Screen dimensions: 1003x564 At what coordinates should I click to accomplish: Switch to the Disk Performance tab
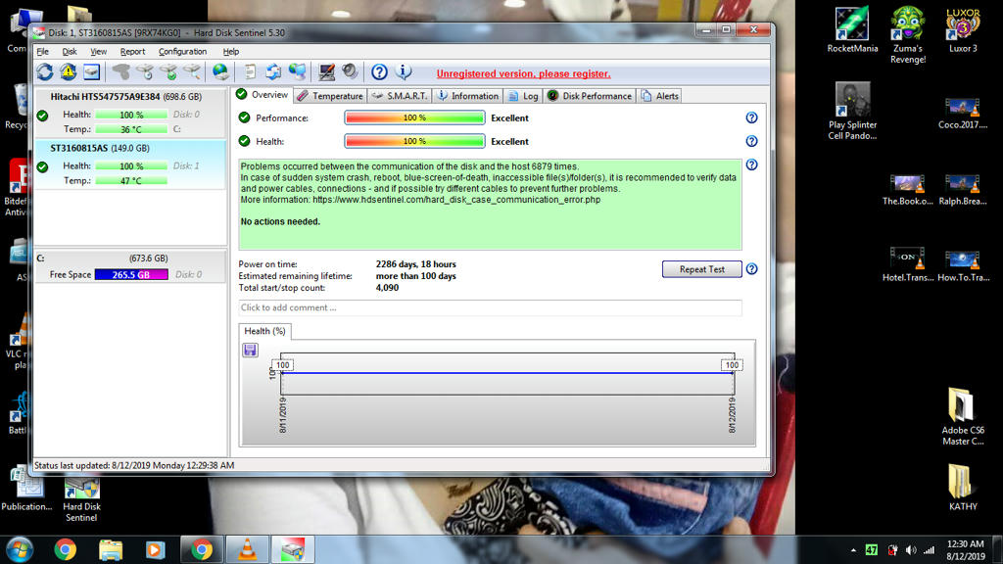(589, 96)
